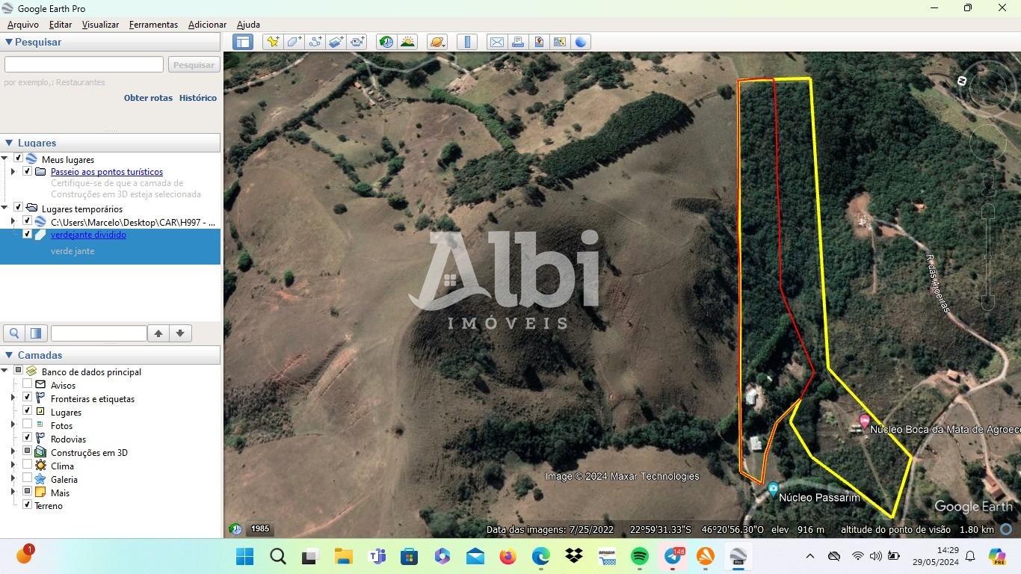Open the Editar menu

(x=61, y=25)
